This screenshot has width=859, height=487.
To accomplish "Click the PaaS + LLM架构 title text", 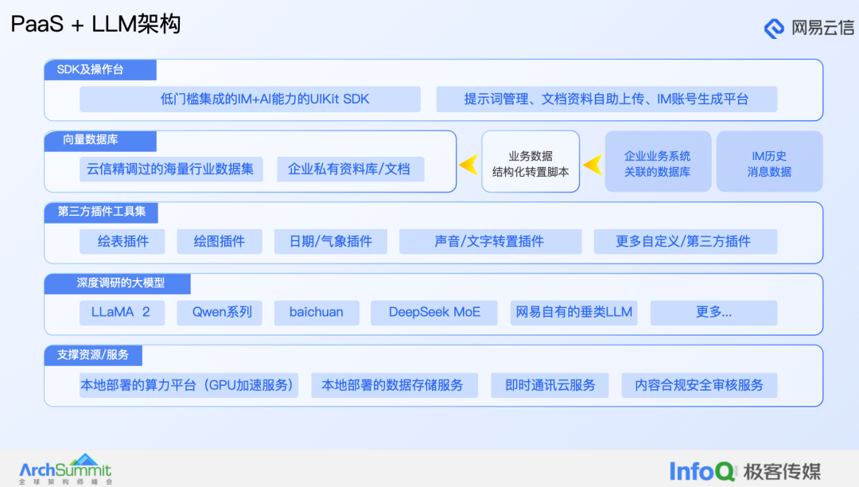I will (96, 25).
